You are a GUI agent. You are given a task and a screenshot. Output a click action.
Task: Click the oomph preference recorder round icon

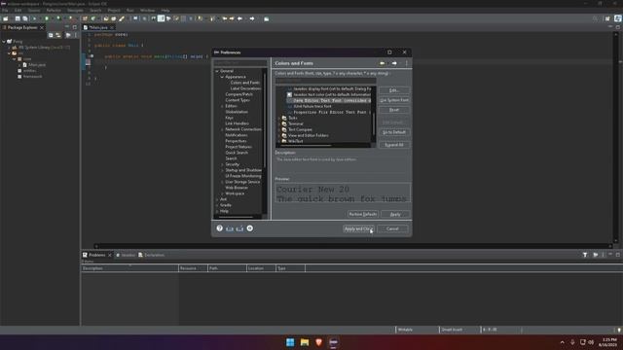[250, 228]
